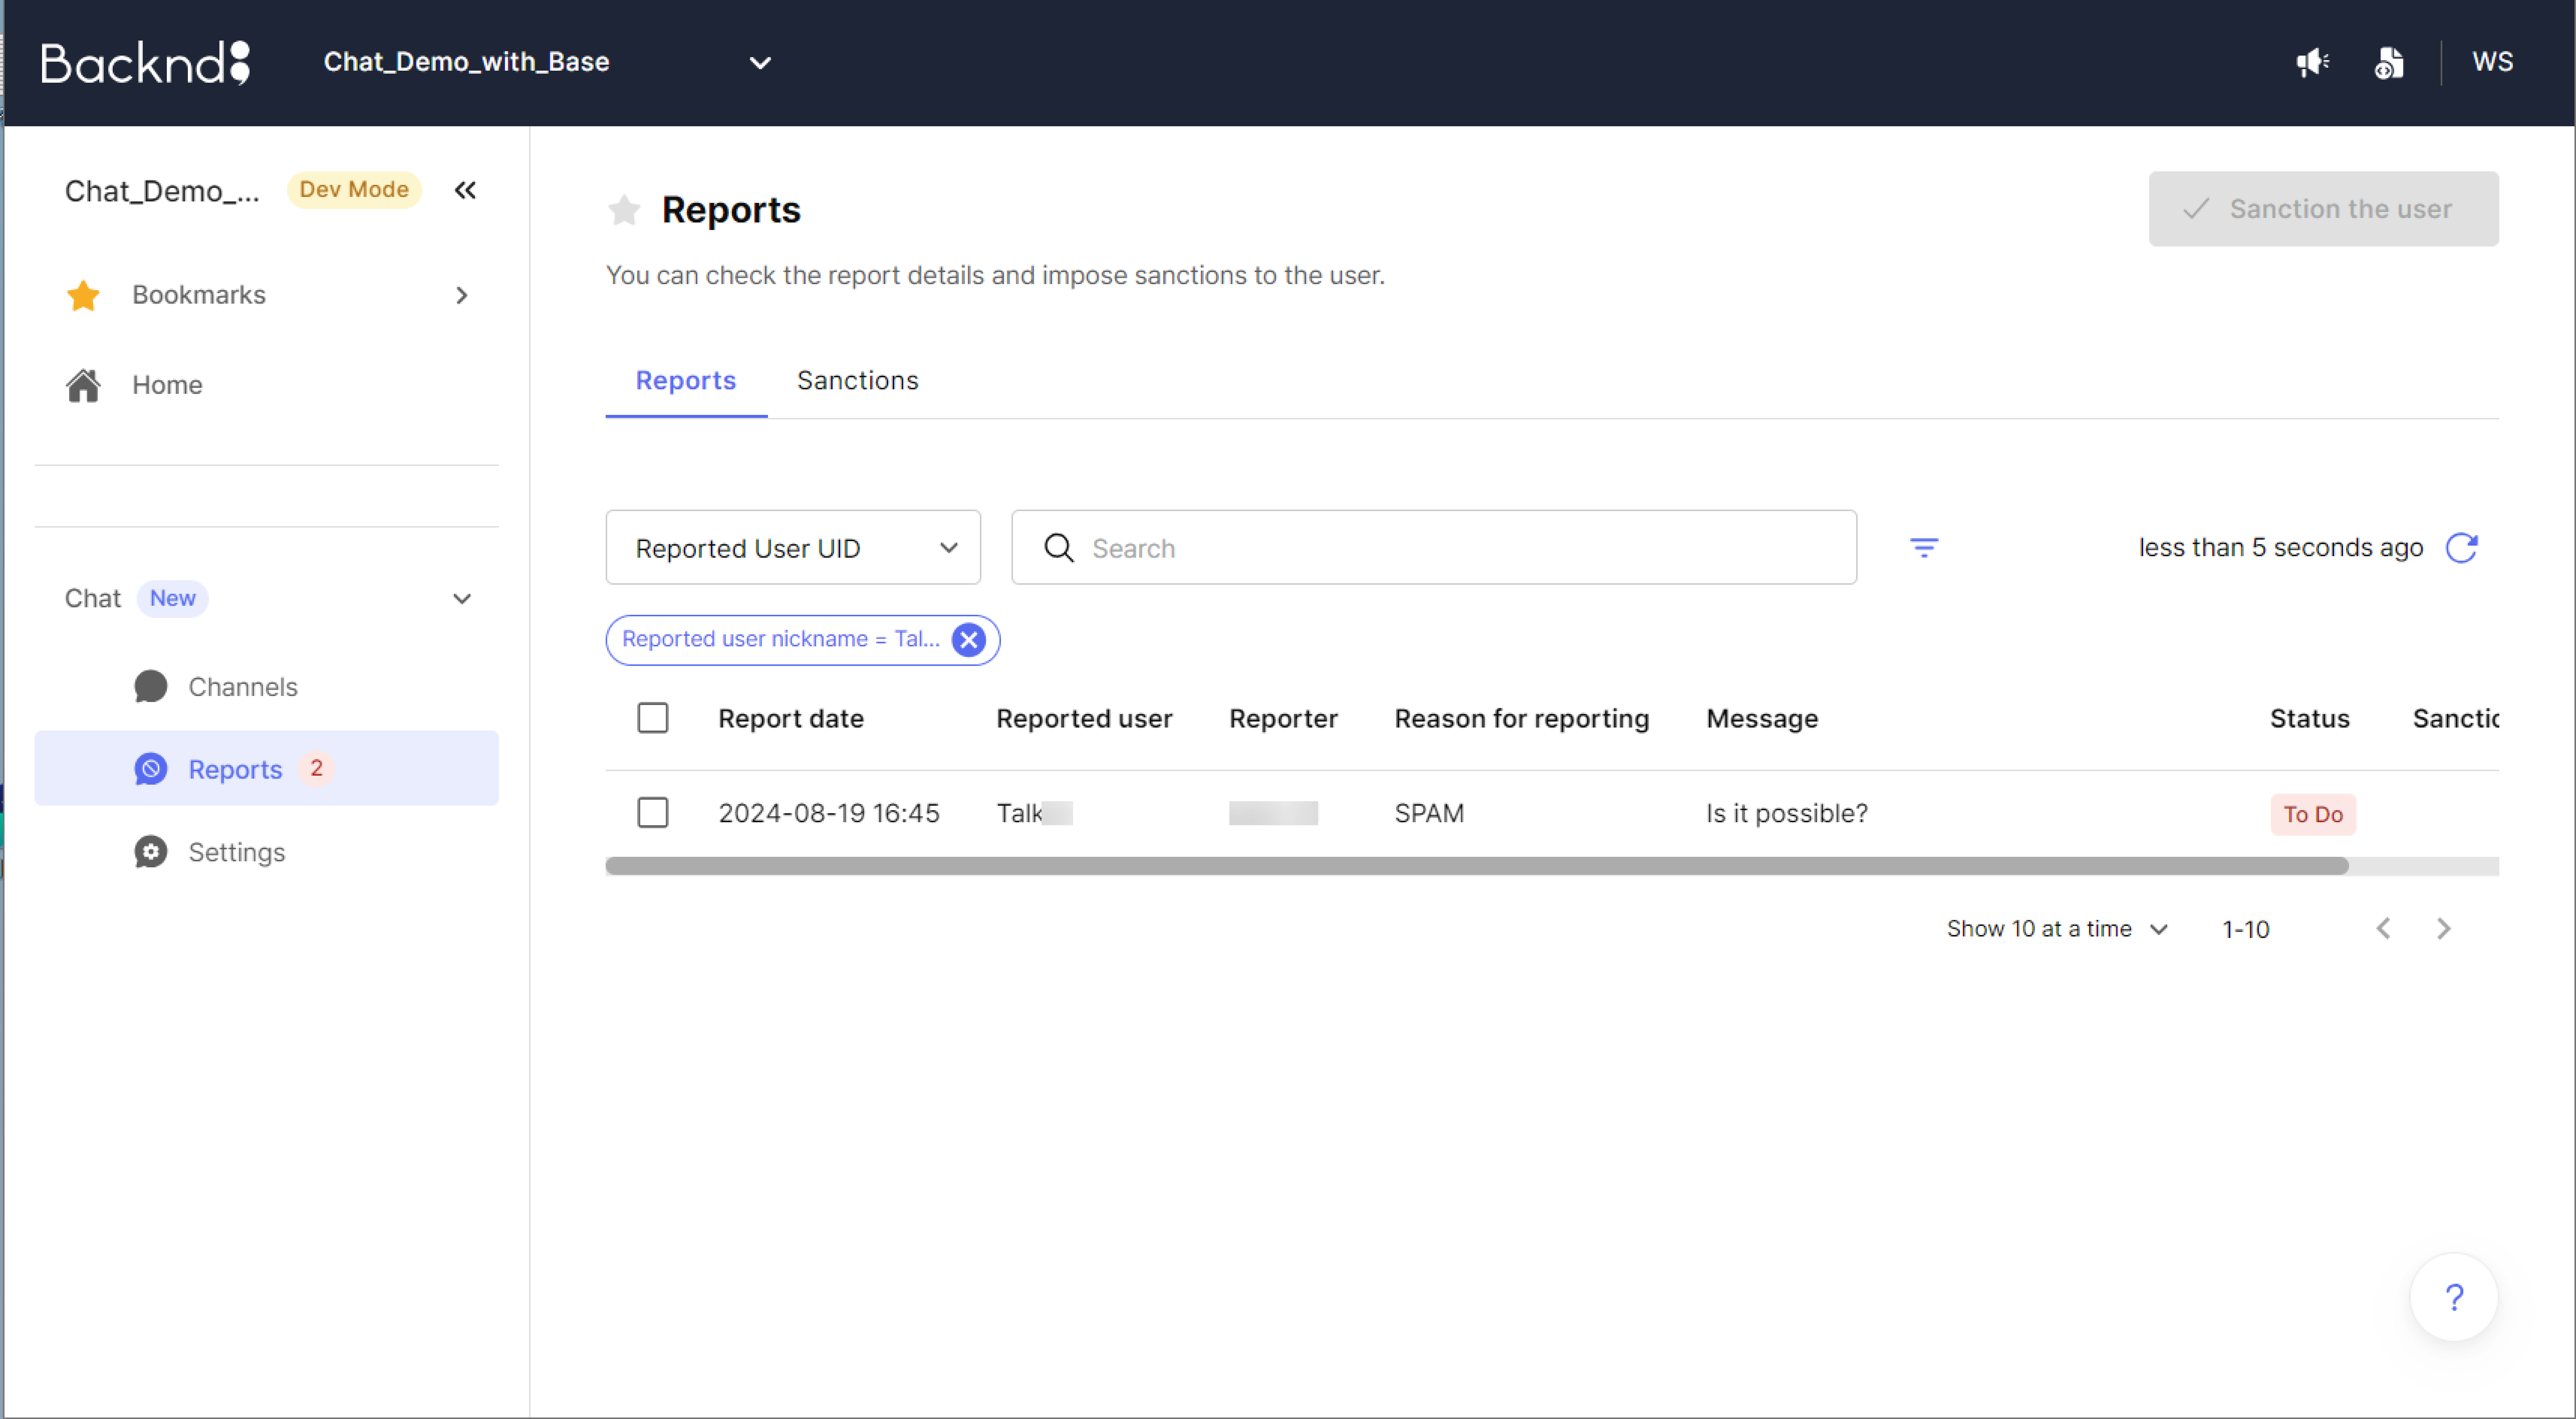
Task: Collapse the Chat section chevron
Action: [461, 599]
